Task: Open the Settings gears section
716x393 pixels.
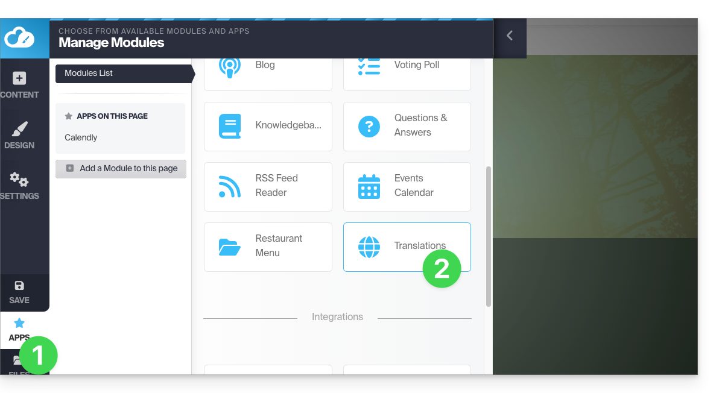Action: click(x=19, y=186)
